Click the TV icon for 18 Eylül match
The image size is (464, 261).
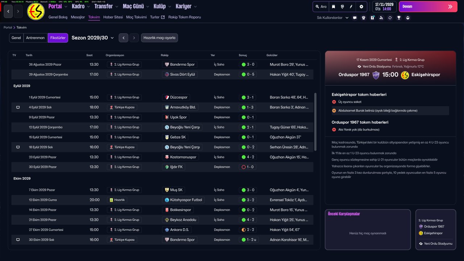18,147
